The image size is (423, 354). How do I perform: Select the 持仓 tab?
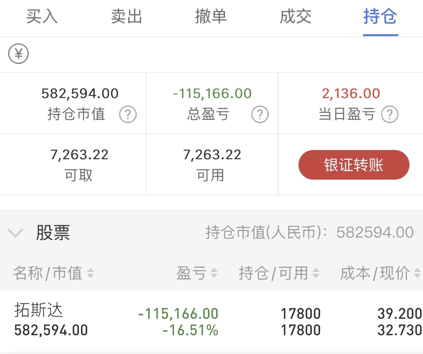(x=380, y=16)
